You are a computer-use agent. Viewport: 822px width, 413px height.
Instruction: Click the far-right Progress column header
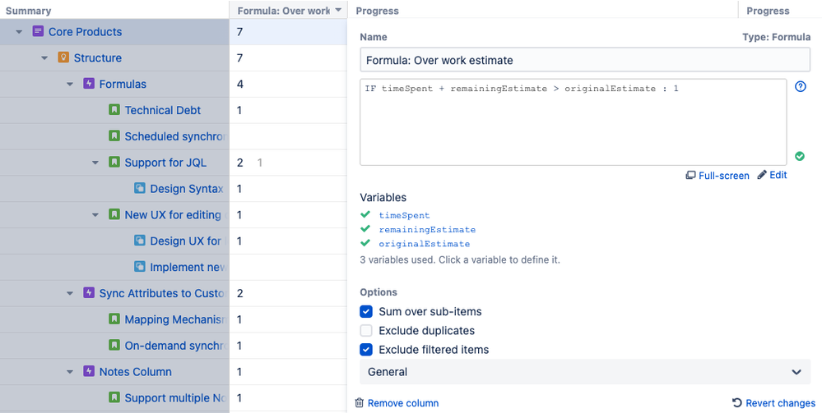point(768,11)
